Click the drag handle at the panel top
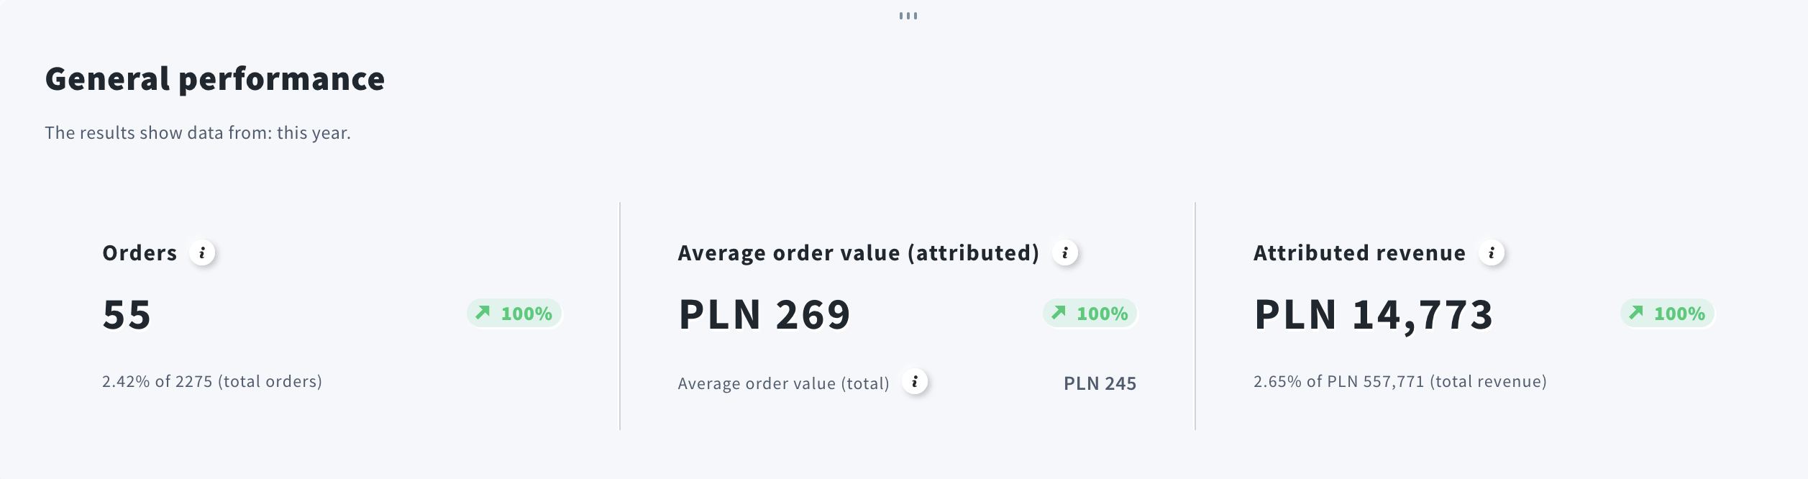 pyautogui.click(x=908, y=16)
